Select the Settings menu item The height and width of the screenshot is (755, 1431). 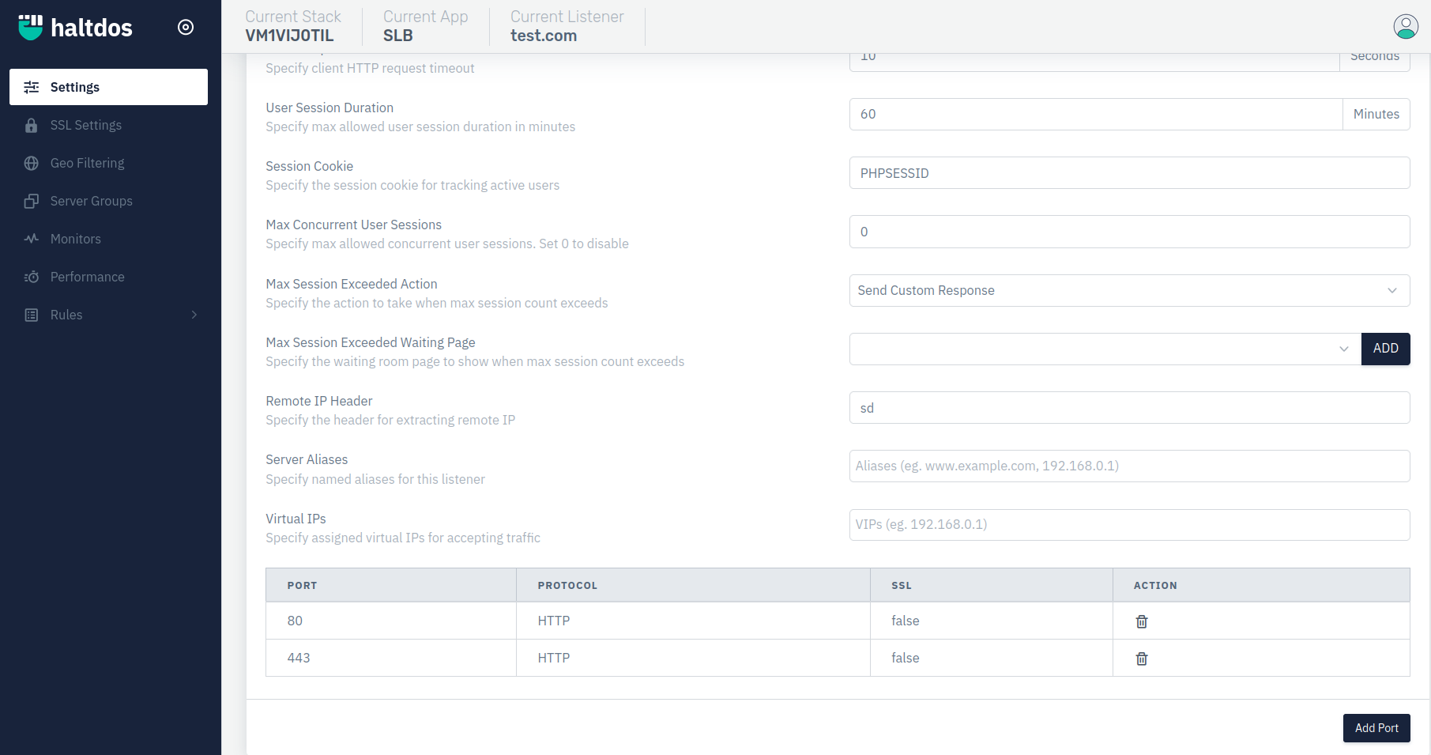point(108,87)
